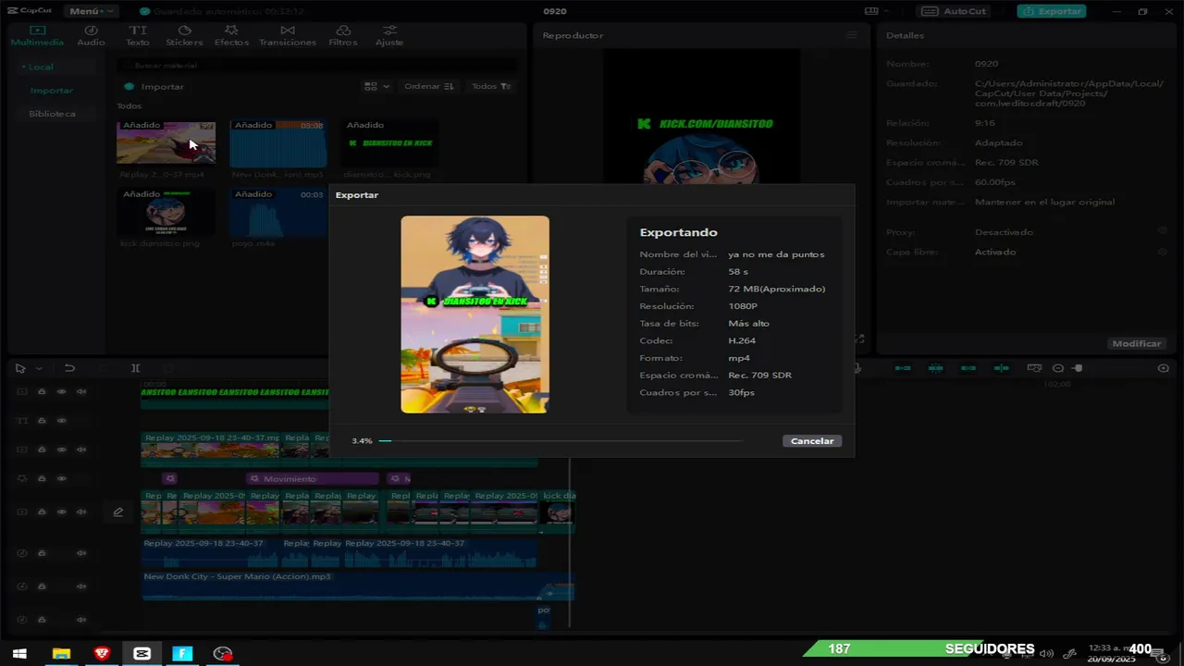Select Importar in the left sidebar
This screenshot has width=1184, height=666.
(52, 91)
